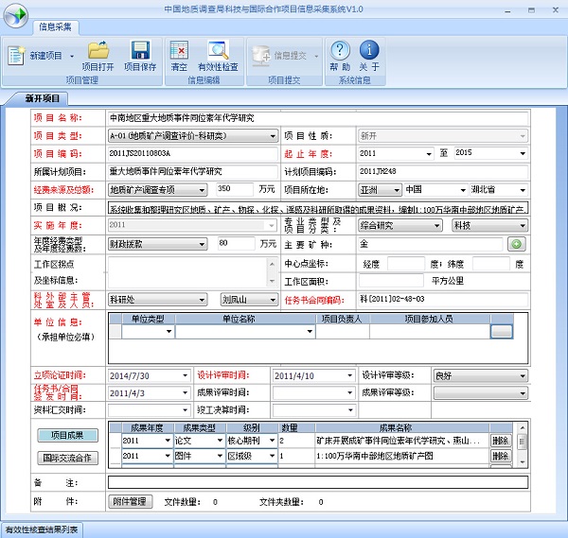Open the 科研处 department dropdown
This screenshot has height=538, width=568.
pos(203,300)
